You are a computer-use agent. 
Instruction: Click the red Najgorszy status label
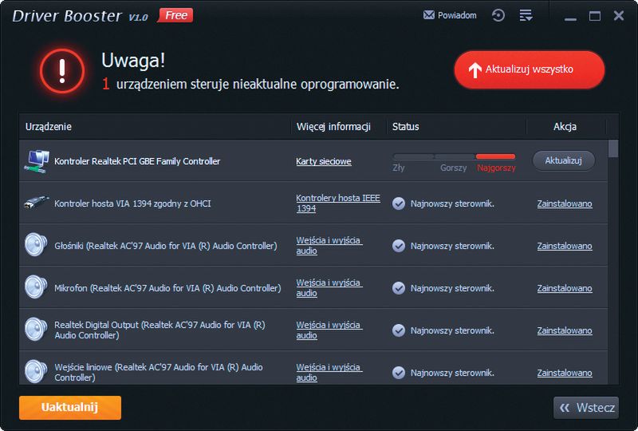pos(496,168)
